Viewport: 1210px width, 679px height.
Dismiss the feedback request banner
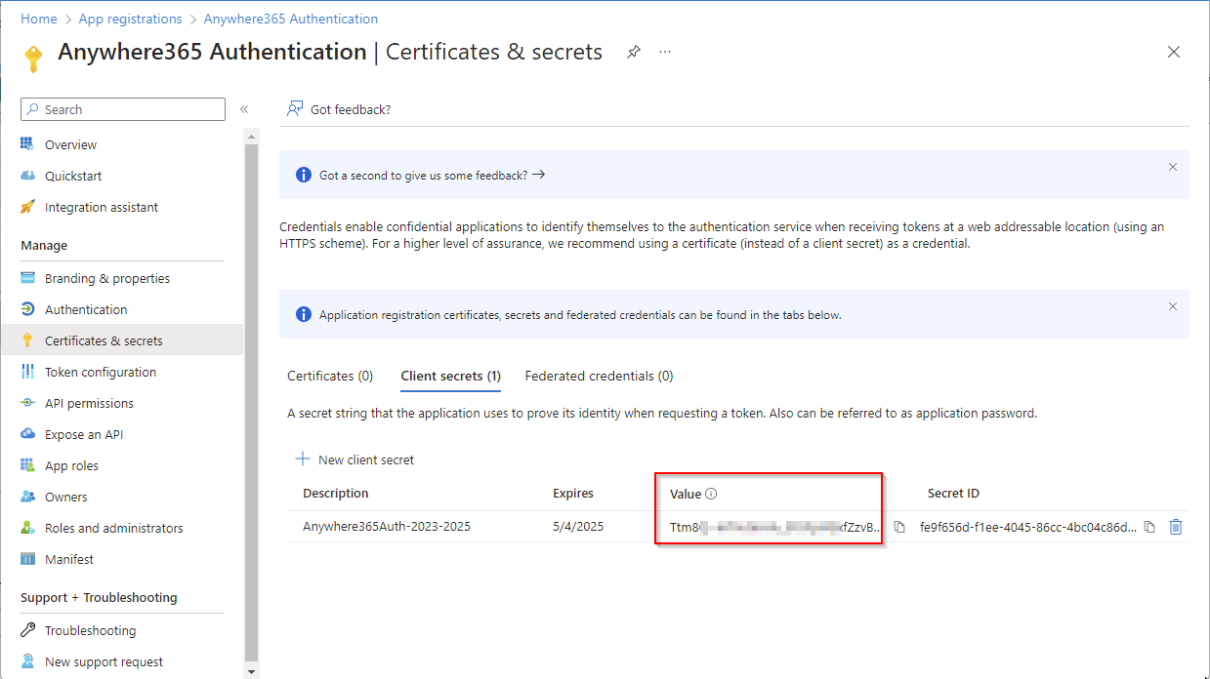tap(1173, 167)
